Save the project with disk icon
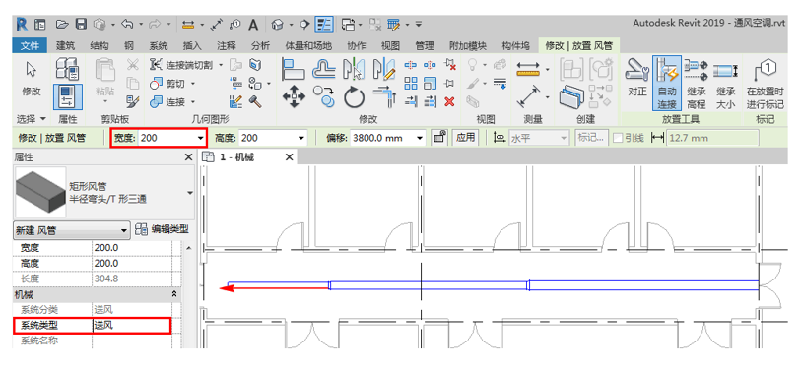This screenshot has height=372, width=801. [x=81, y=24]
